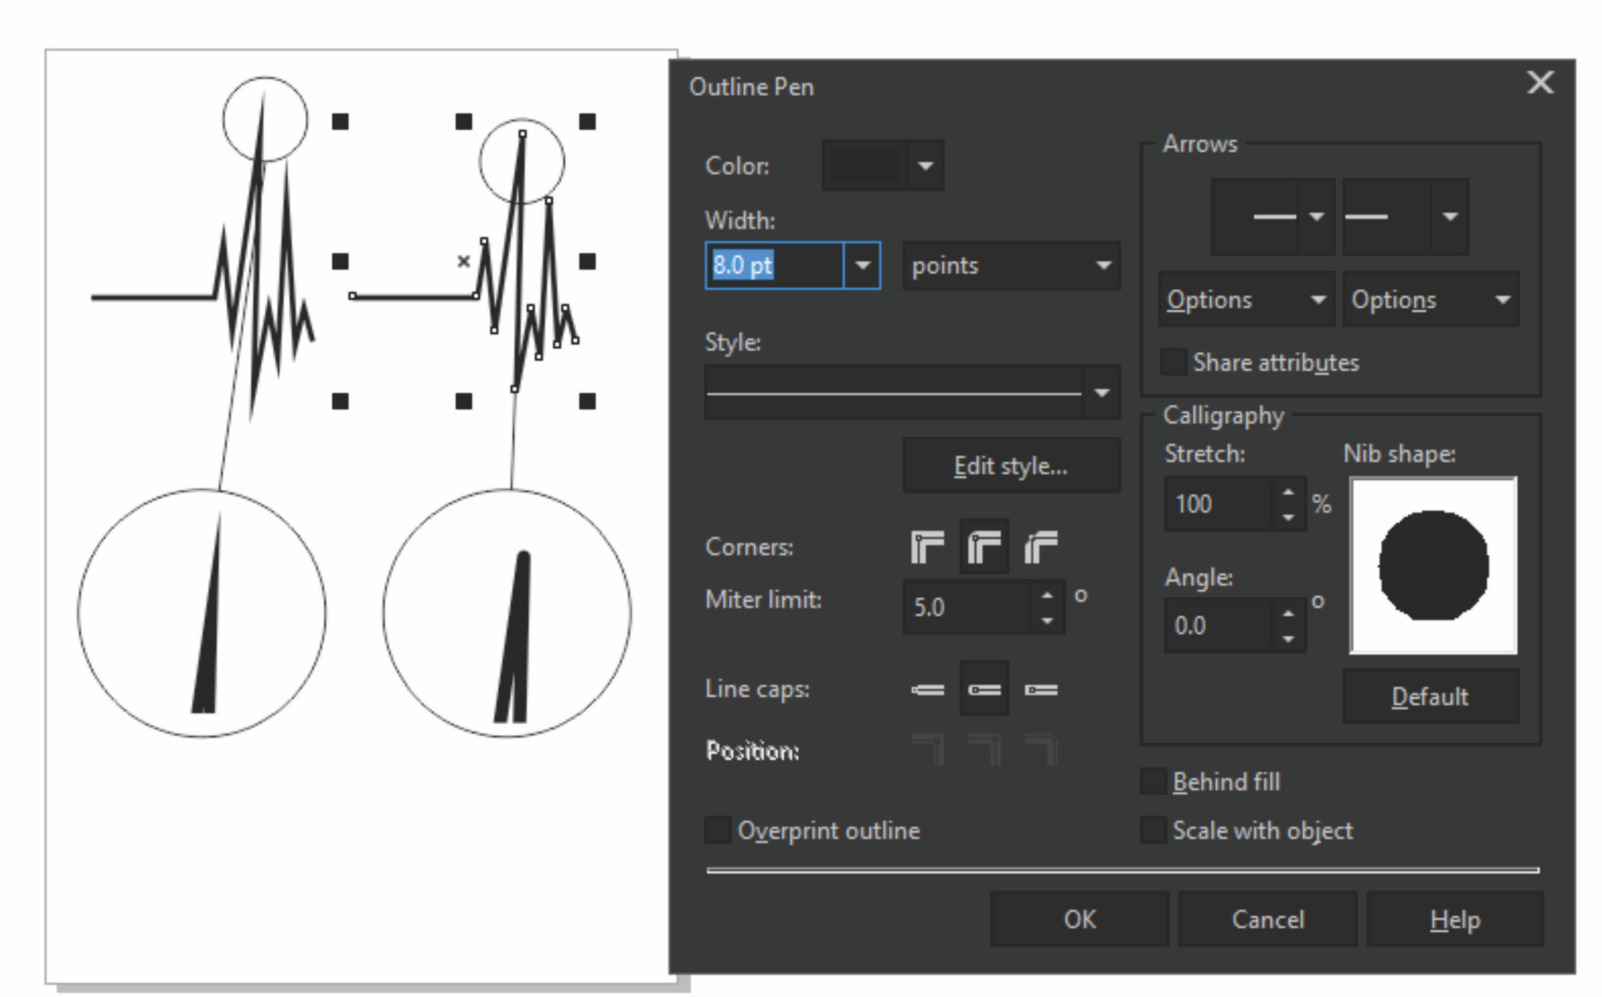The image size is (1602, 997).
Task: Close the Outline Pen dialog
Action: point(1540,83)
